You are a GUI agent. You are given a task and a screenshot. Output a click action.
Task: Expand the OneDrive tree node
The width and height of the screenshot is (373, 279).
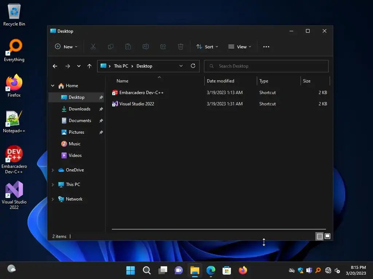pos(53,170)
